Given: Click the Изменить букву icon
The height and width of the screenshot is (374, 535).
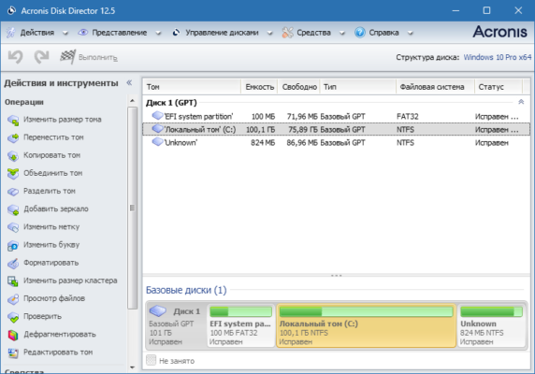Looking at the screenshot, I should click(x=13, y=245).
